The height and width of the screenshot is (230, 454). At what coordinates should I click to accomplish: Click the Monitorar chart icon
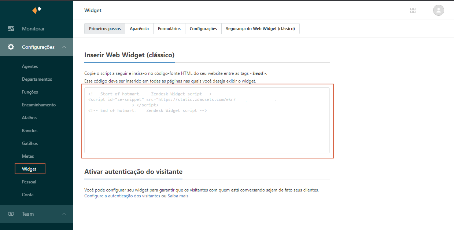[x=11, y=29]
